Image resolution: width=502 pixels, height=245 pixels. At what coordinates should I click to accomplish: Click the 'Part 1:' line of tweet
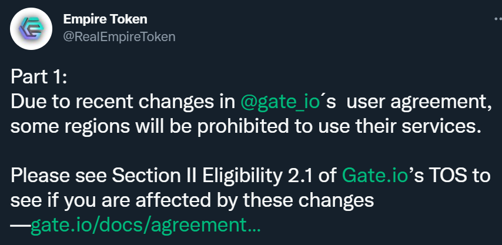pyautogui.click(x=39, y=78)
